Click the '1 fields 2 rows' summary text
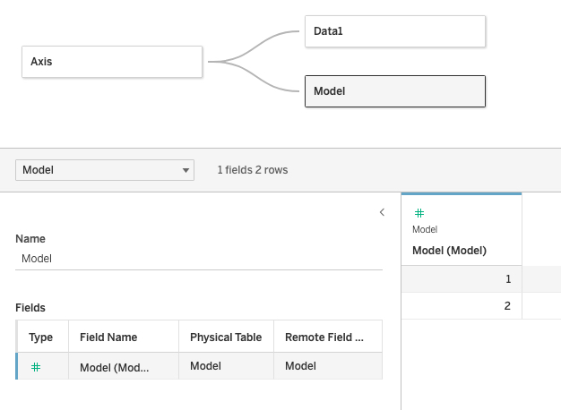This screenshot has height=410, width=561. [x=253, y=170]
